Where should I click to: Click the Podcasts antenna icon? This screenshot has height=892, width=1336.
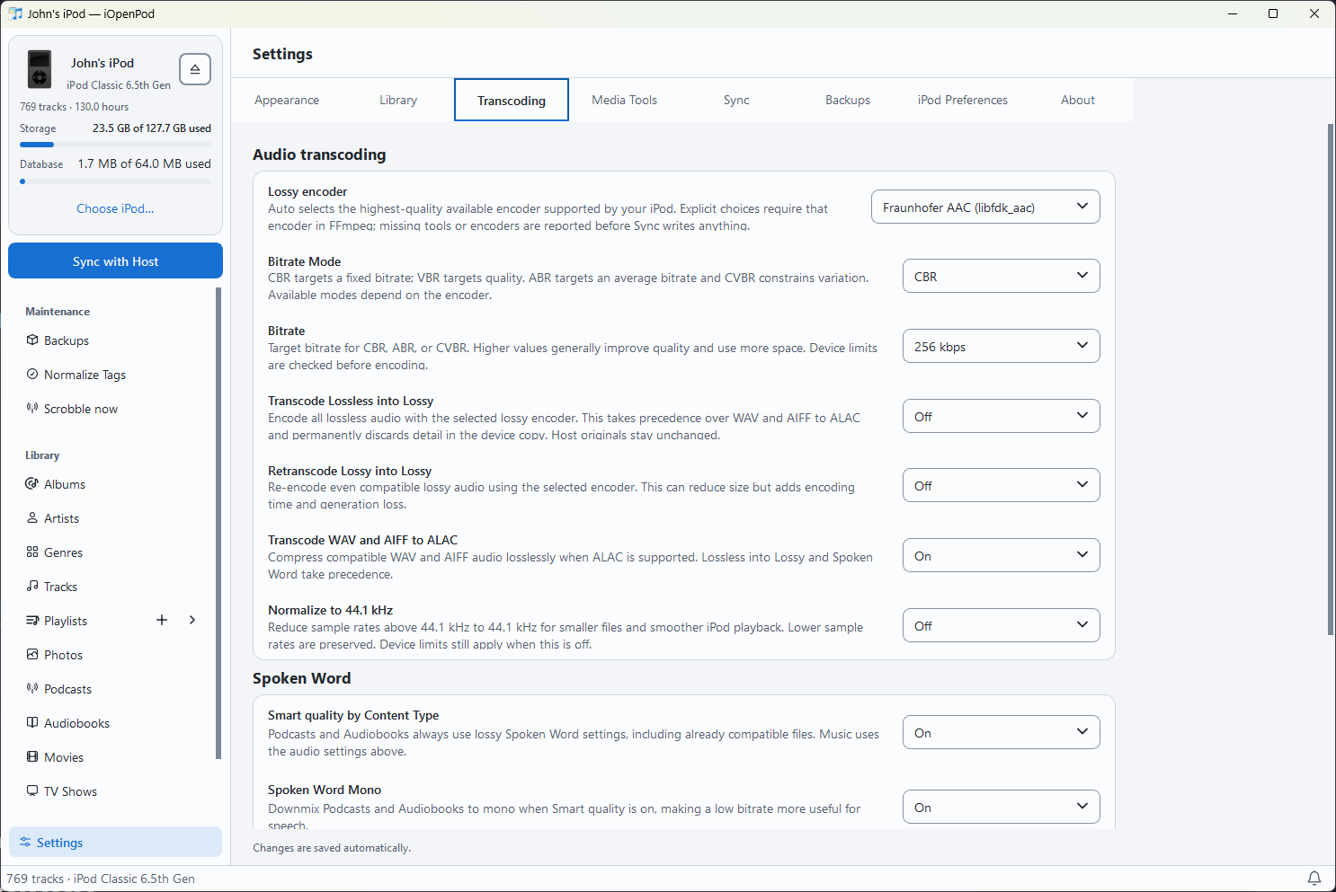[x=32, y=689]
